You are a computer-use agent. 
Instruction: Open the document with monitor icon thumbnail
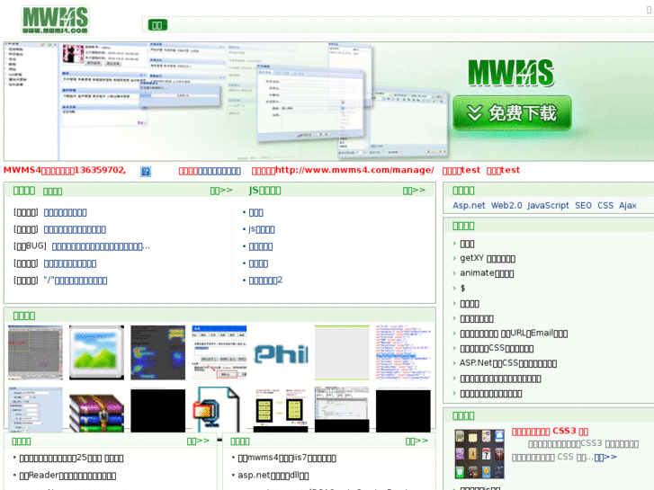219,409
